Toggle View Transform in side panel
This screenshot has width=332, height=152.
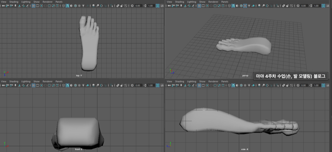click(x=323, y=85)
